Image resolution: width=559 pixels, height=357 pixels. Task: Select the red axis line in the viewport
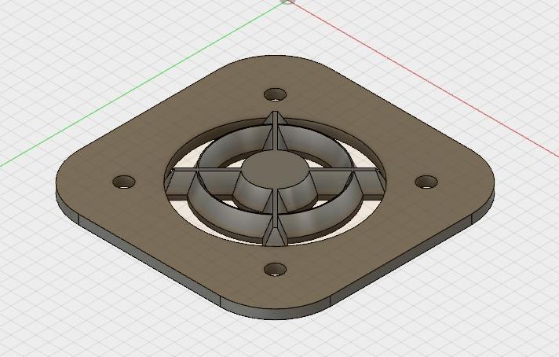[x=424, y=79]
